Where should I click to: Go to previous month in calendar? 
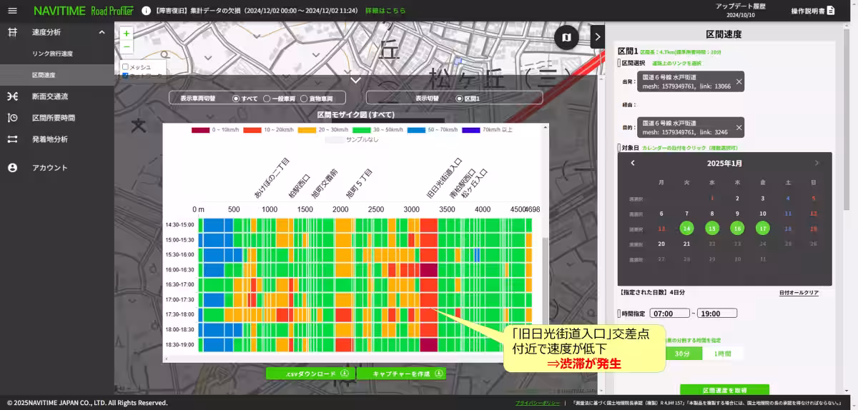(633, 163)
